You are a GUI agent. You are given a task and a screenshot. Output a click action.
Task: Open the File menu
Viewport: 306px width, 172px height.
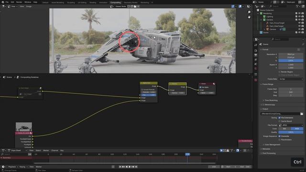[x=7, y=2]
